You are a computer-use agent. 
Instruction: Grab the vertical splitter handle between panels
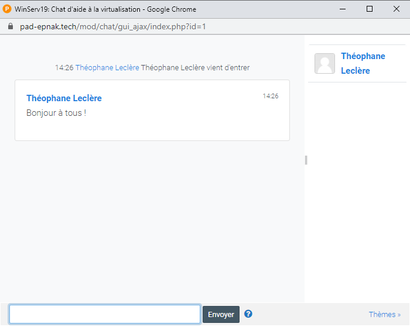pyautogui.click(x=306, y=160)
